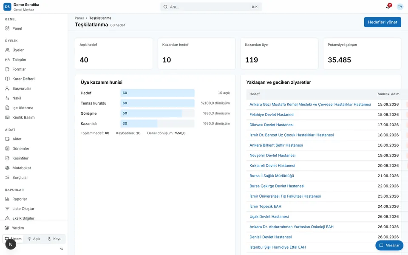Open the Üyeler sidebar icon
The image size is (408, 255).
pos(7,50)
